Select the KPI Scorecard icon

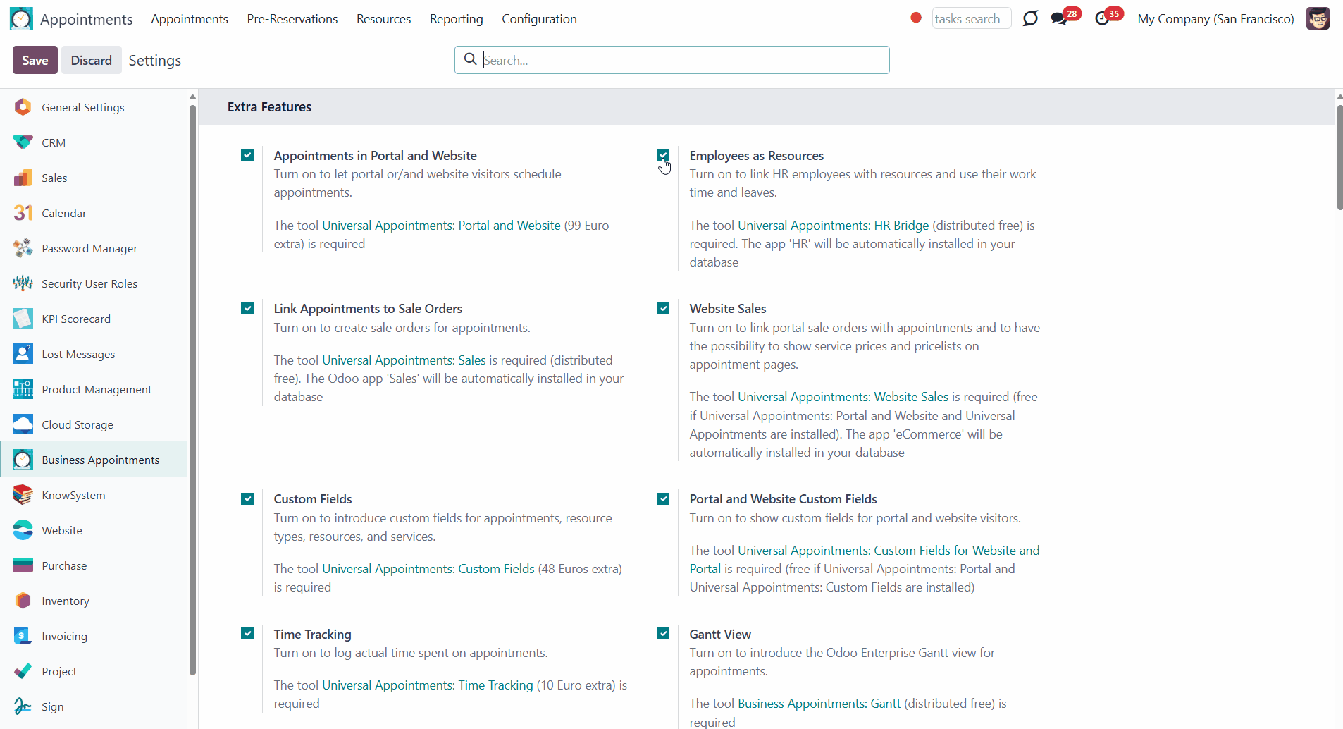click(23, 319)
